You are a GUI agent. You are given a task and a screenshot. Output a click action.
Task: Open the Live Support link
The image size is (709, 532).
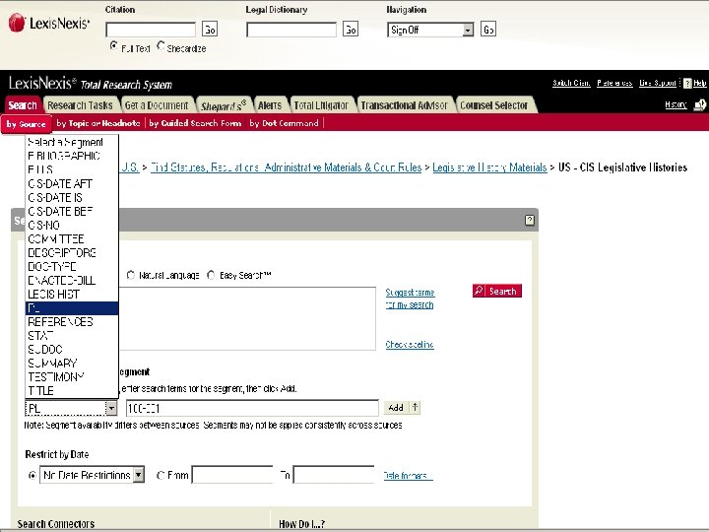(x=658, y=83)
